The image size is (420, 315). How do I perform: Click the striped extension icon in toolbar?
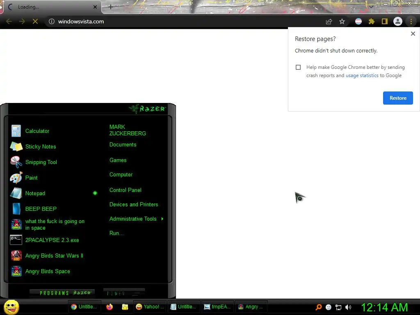(x=358, y=21)
